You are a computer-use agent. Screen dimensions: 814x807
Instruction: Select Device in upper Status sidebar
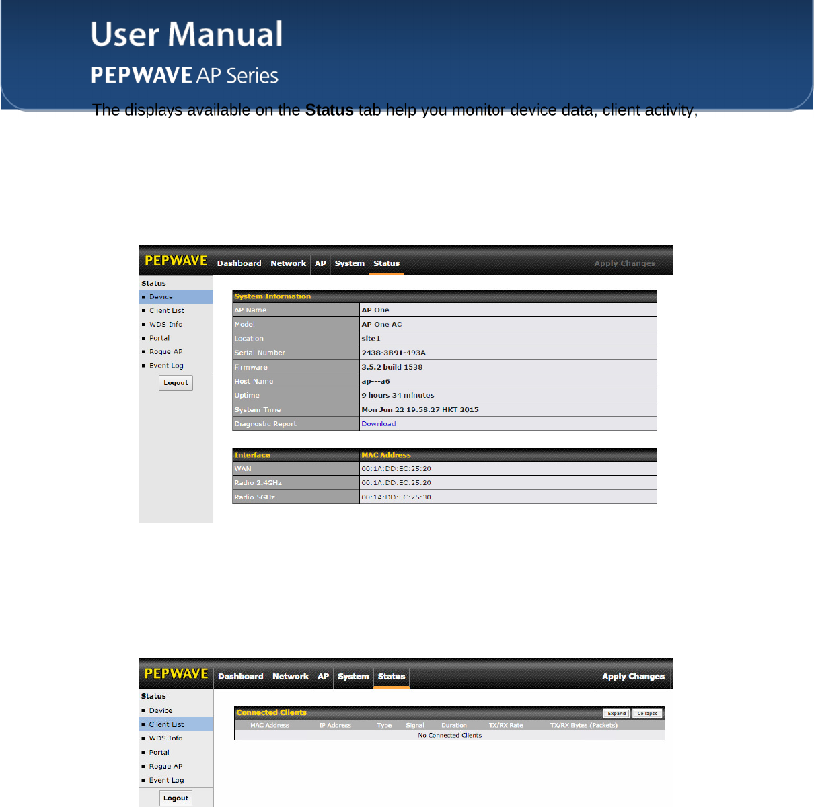pos(176,297)
